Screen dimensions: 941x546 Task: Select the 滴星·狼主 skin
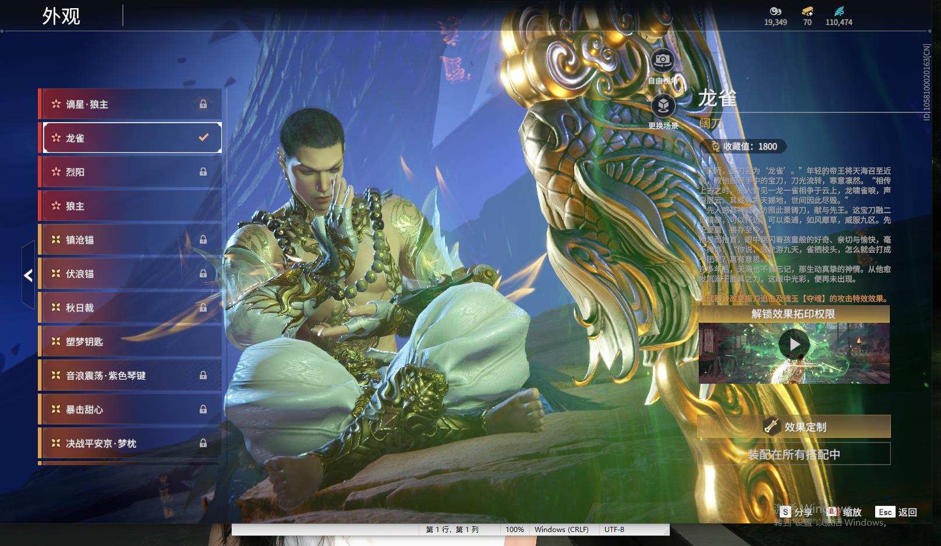(x=130, y=104)
